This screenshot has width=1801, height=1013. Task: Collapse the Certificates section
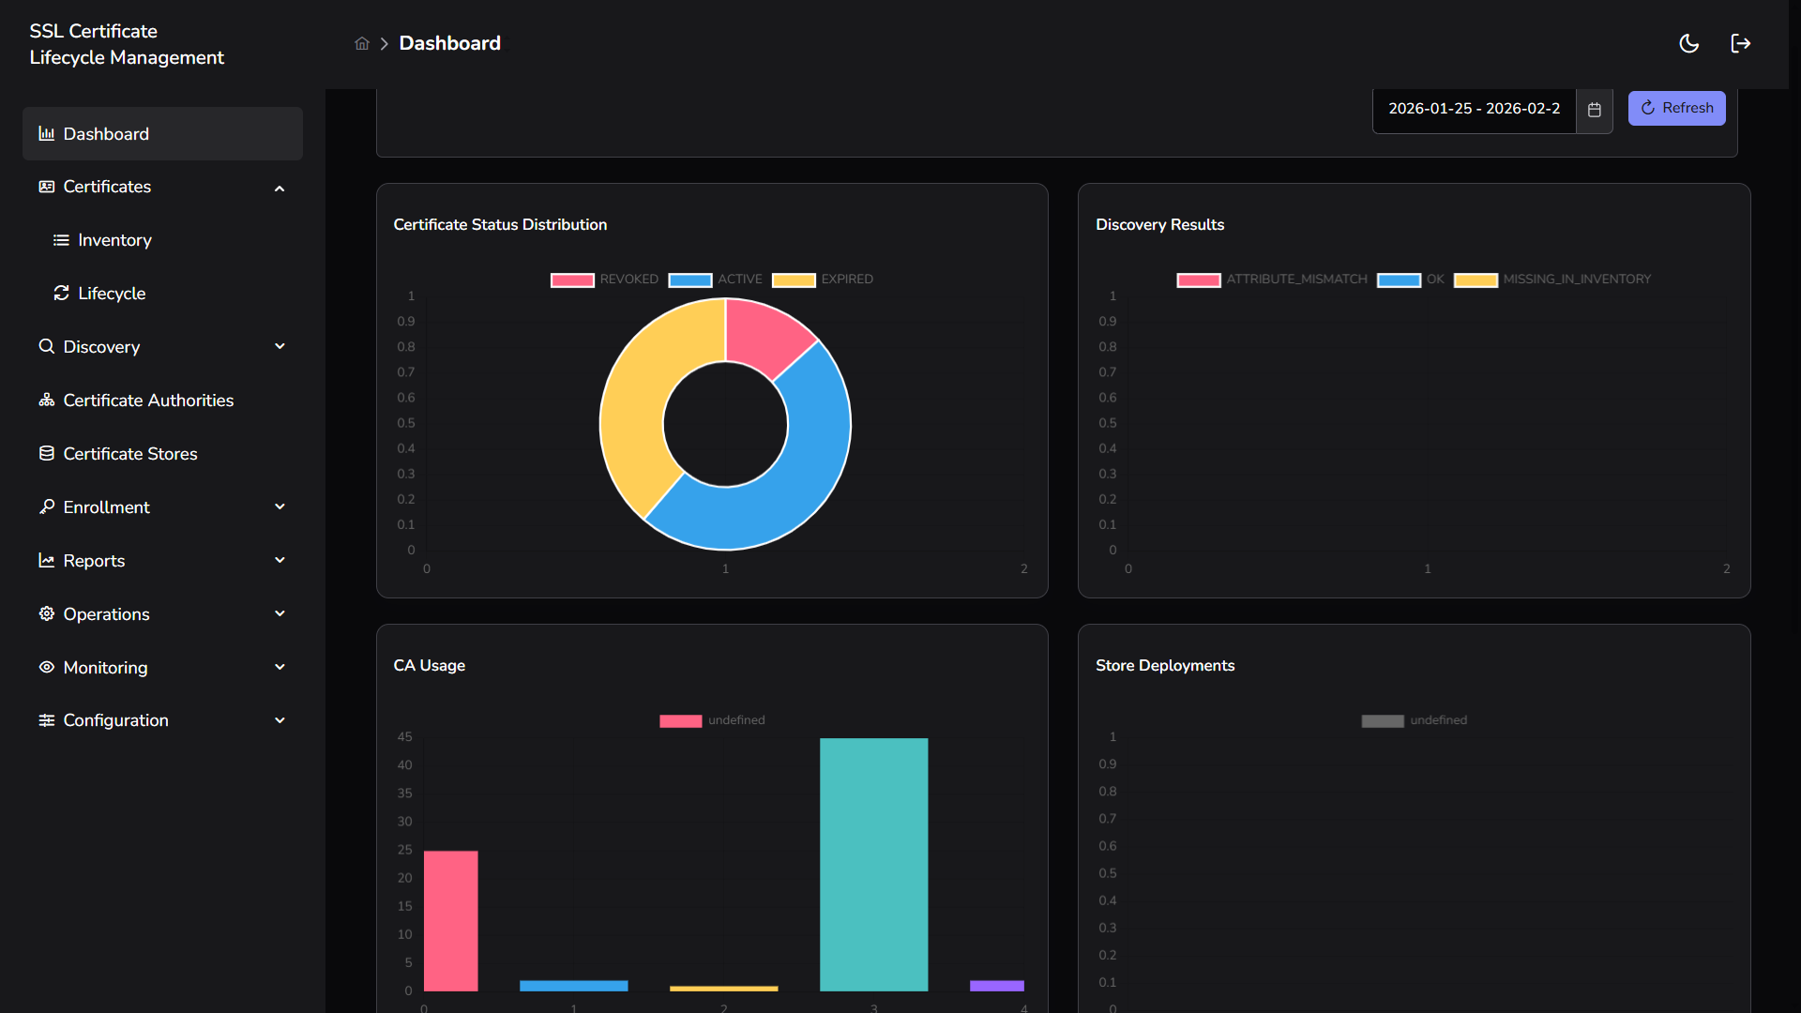click(x=280, y=188)
